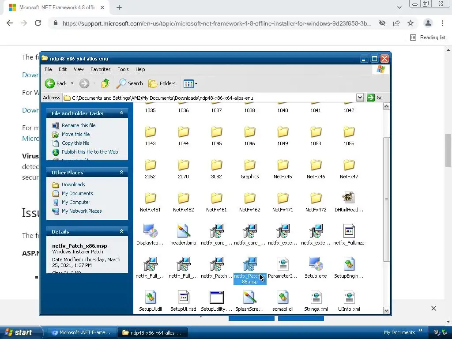Screen dimensions: 452x339
Task: Close the .NET Framework browser tab
Action: [x=102, y=8]
